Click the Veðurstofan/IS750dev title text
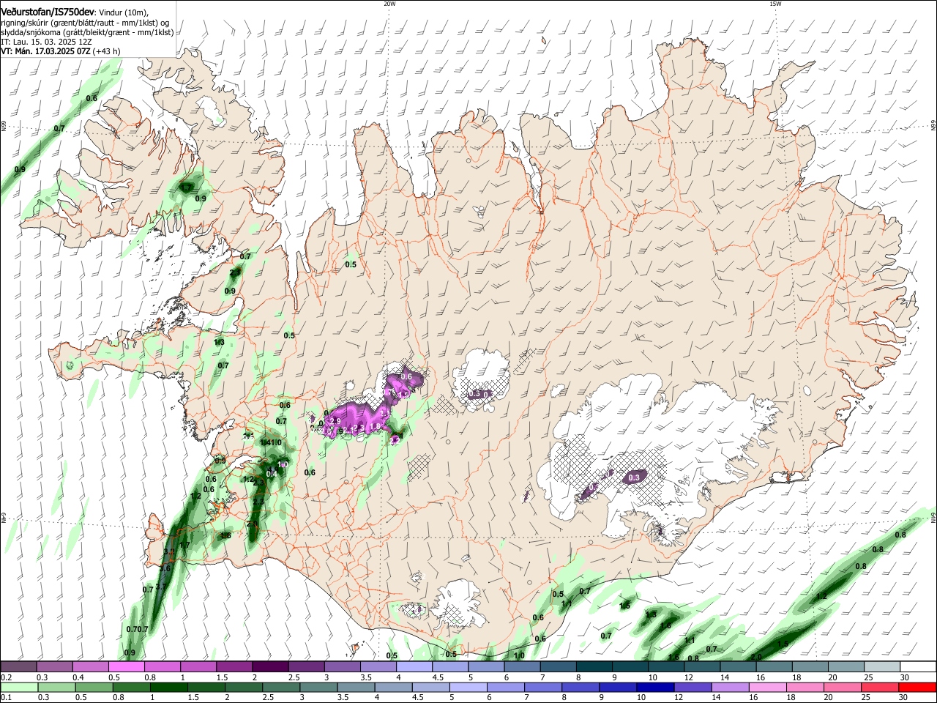The height and width of the screenshot is (703, 937). [48, 12]
